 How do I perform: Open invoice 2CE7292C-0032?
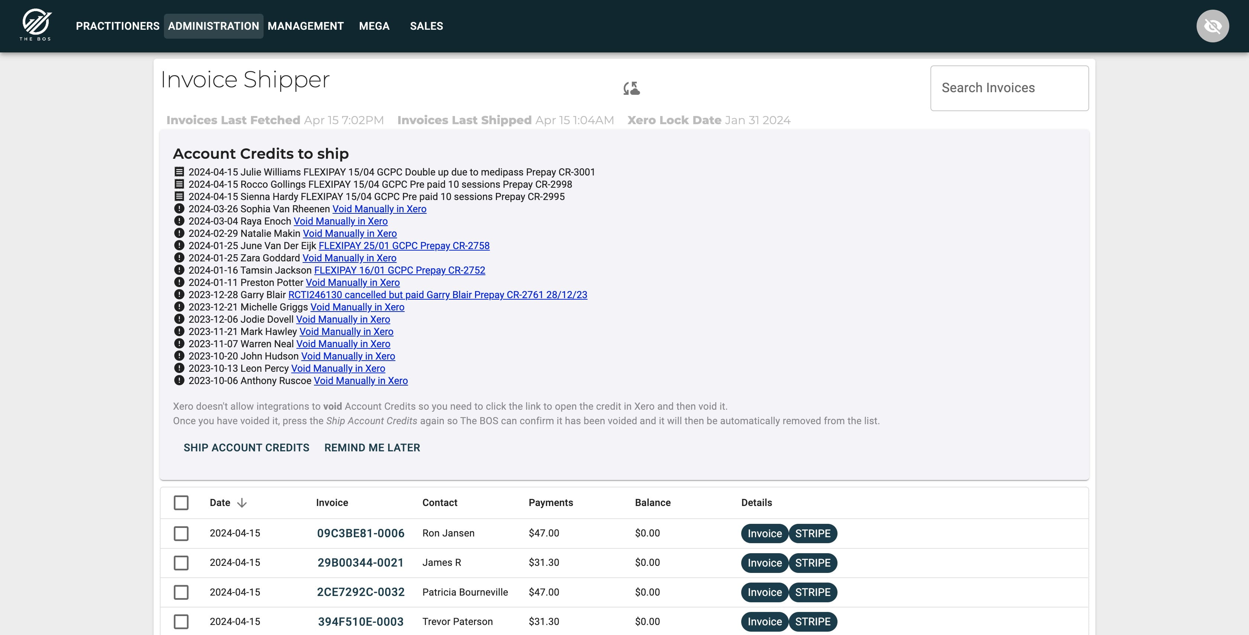click(x=360, y=592)
